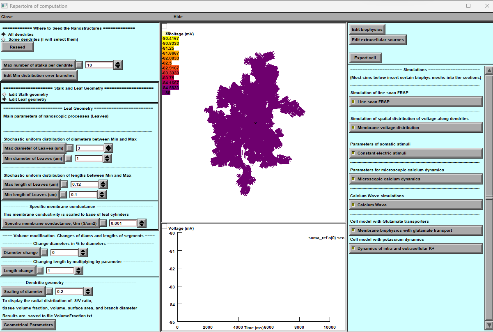493x332 pixels.
Task: Select Some dendrites radio option
Action: [4, 39]
